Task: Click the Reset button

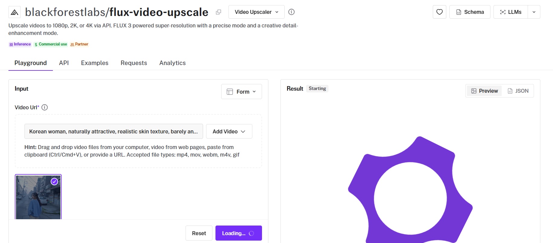Action: point(199,233)
